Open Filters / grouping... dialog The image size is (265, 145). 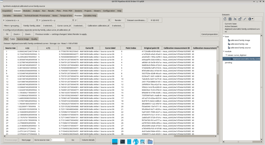coord(12,26)
